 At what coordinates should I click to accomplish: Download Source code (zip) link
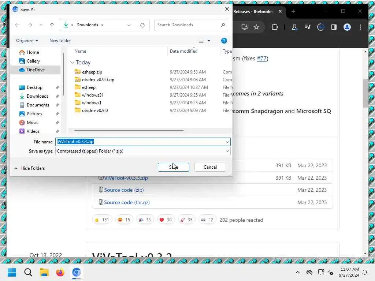tap(124, 190)
